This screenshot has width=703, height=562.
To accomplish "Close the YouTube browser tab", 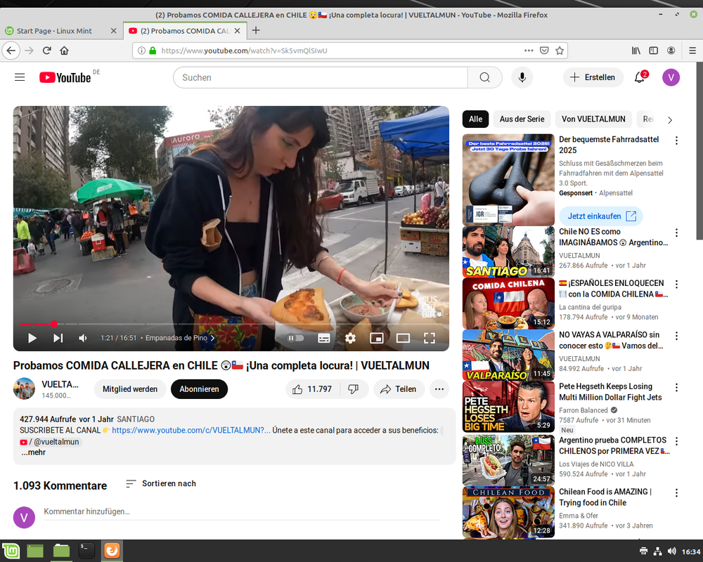I will (x=237, y=31).
